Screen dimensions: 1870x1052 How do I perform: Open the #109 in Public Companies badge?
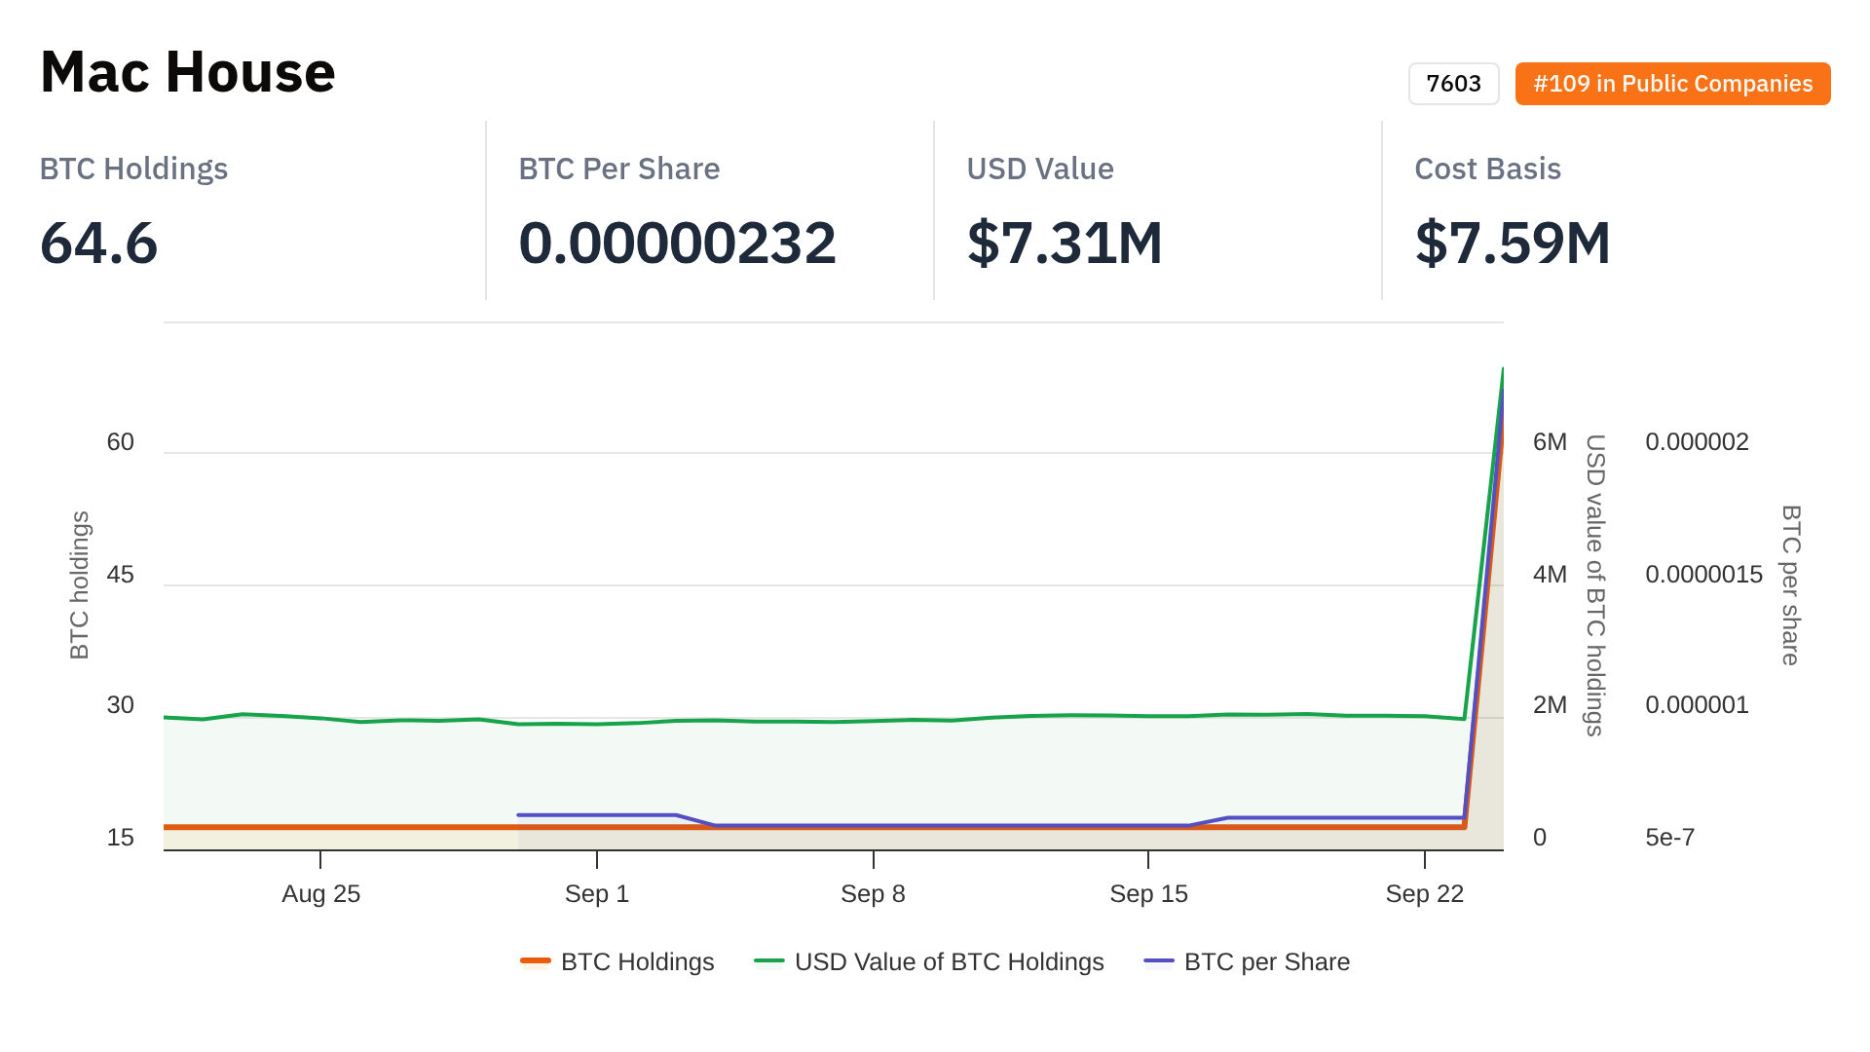[x=1672, y=84]
